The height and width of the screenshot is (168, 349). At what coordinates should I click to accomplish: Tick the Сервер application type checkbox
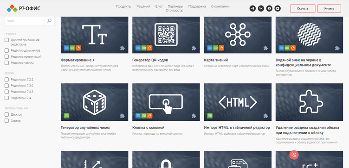pos(6,121)
